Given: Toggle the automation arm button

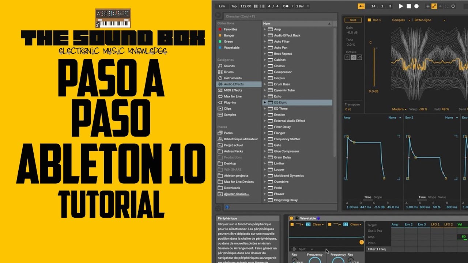Looking at the screenshot, I should (434, 6).
